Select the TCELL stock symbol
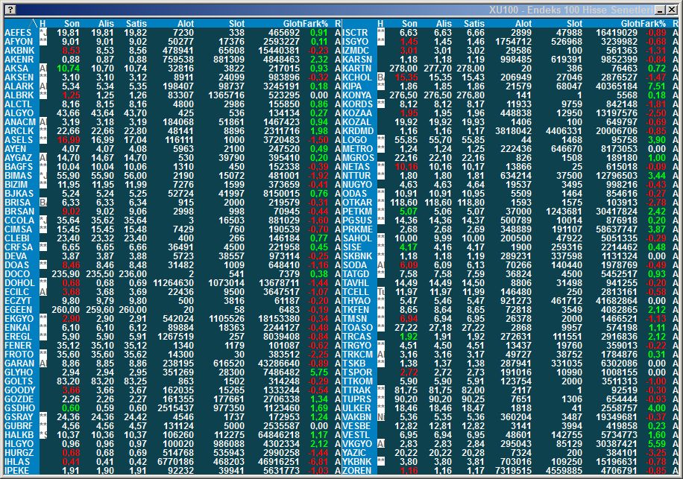Screen dimensions: 683x479 (x=356, y=292)
